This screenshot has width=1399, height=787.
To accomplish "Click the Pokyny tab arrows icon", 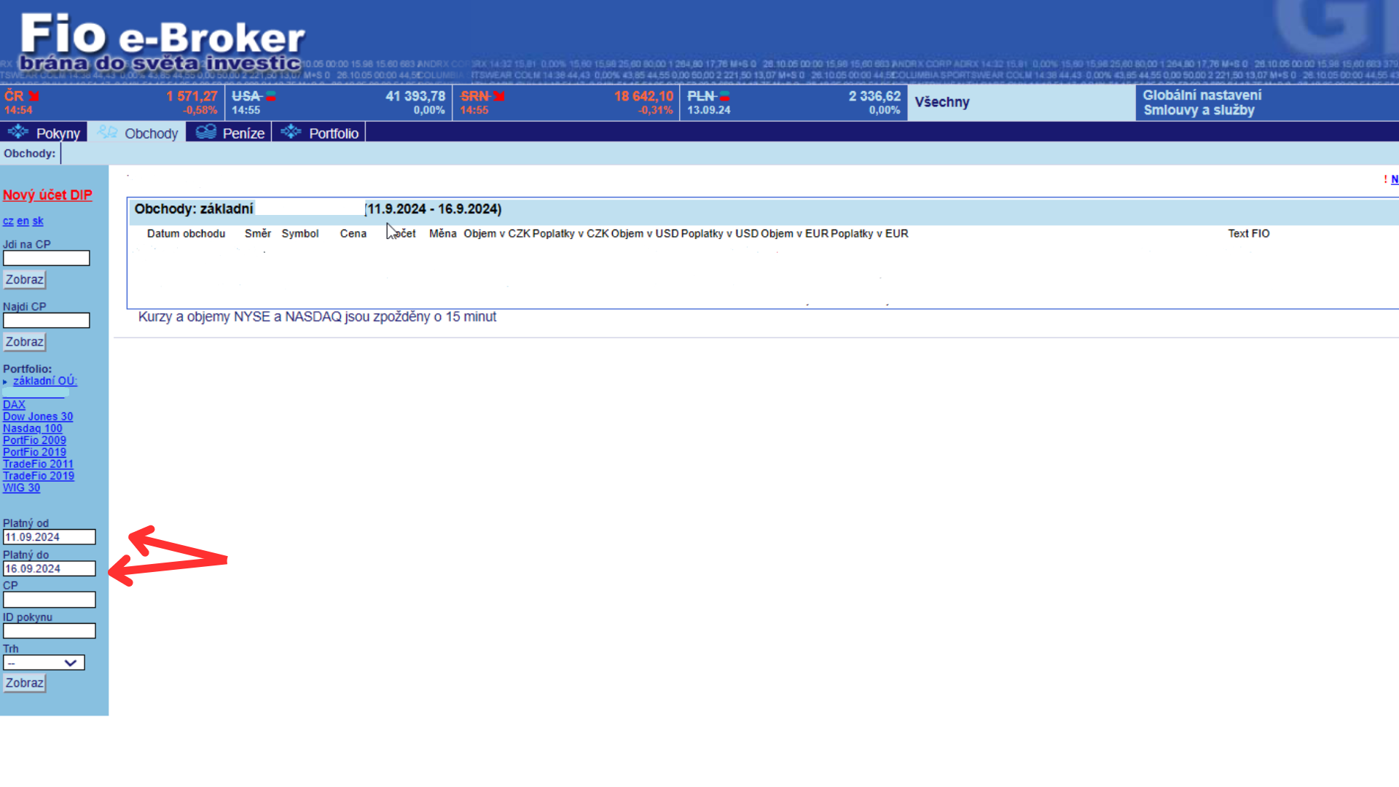I will point(17,132).
